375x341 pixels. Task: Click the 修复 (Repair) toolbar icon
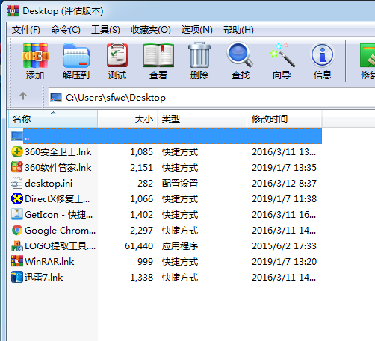coord(368,55)
